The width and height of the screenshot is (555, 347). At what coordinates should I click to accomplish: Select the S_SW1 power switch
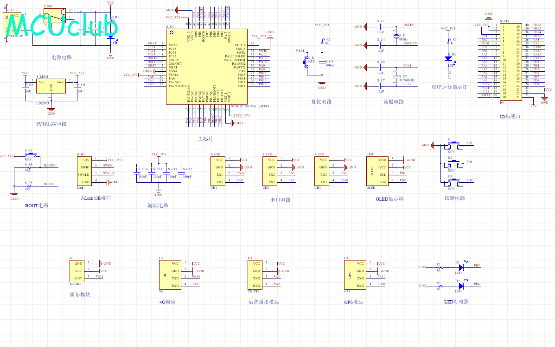pyautogui.click(x=55, y=16)
